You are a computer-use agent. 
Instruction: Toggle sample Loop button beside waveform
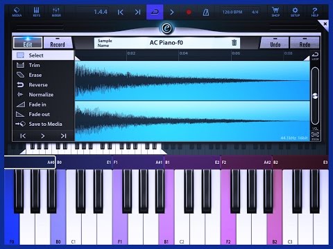click(x=315, y=56)
